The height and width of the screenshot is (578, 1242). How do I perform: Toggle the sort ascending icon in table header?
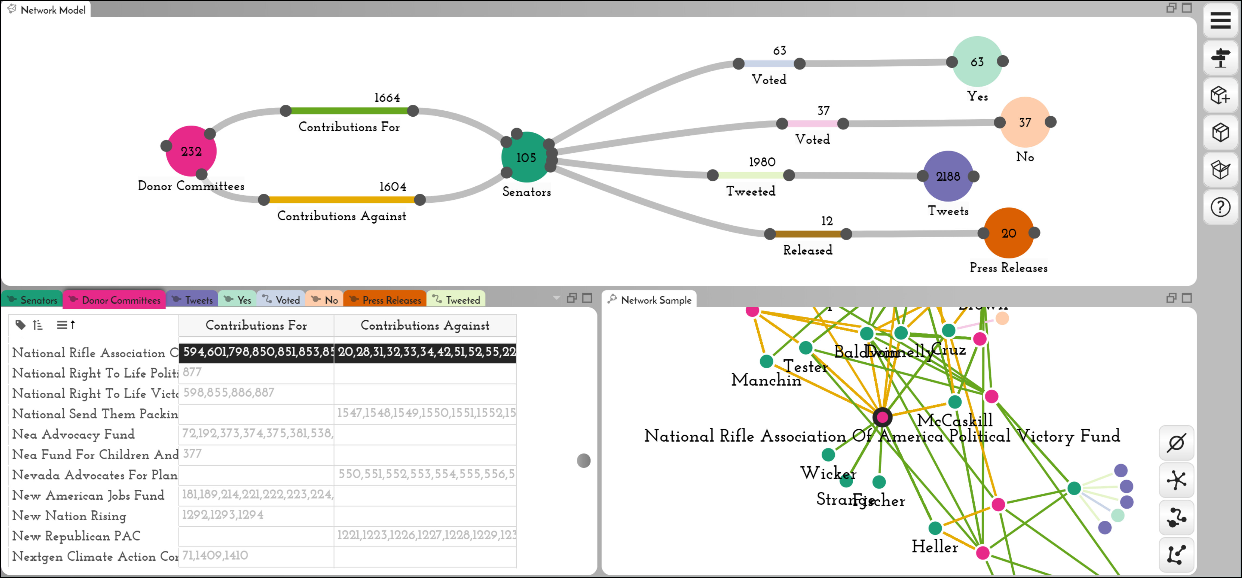coord(38,325)
